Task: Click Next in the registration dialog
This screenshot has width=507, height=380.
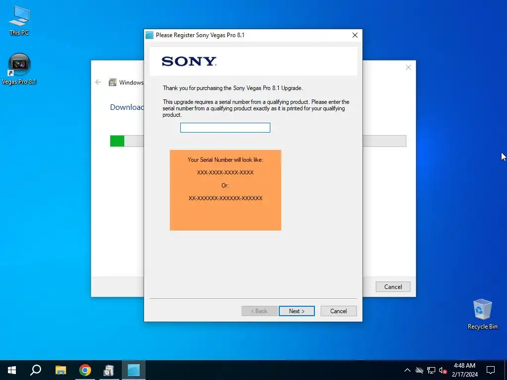Action: coord(297,311)
